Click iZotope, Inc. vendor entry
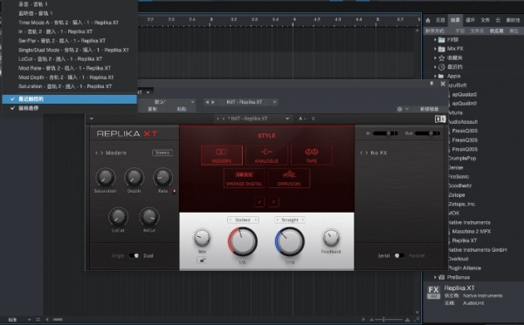 [462, 204]
